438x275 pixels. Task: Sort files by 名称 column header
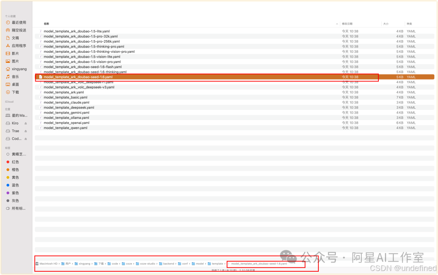(x=46, y=24)
